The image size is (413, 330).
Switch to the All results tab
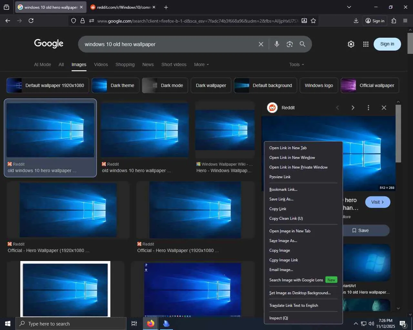click(61, 64)
